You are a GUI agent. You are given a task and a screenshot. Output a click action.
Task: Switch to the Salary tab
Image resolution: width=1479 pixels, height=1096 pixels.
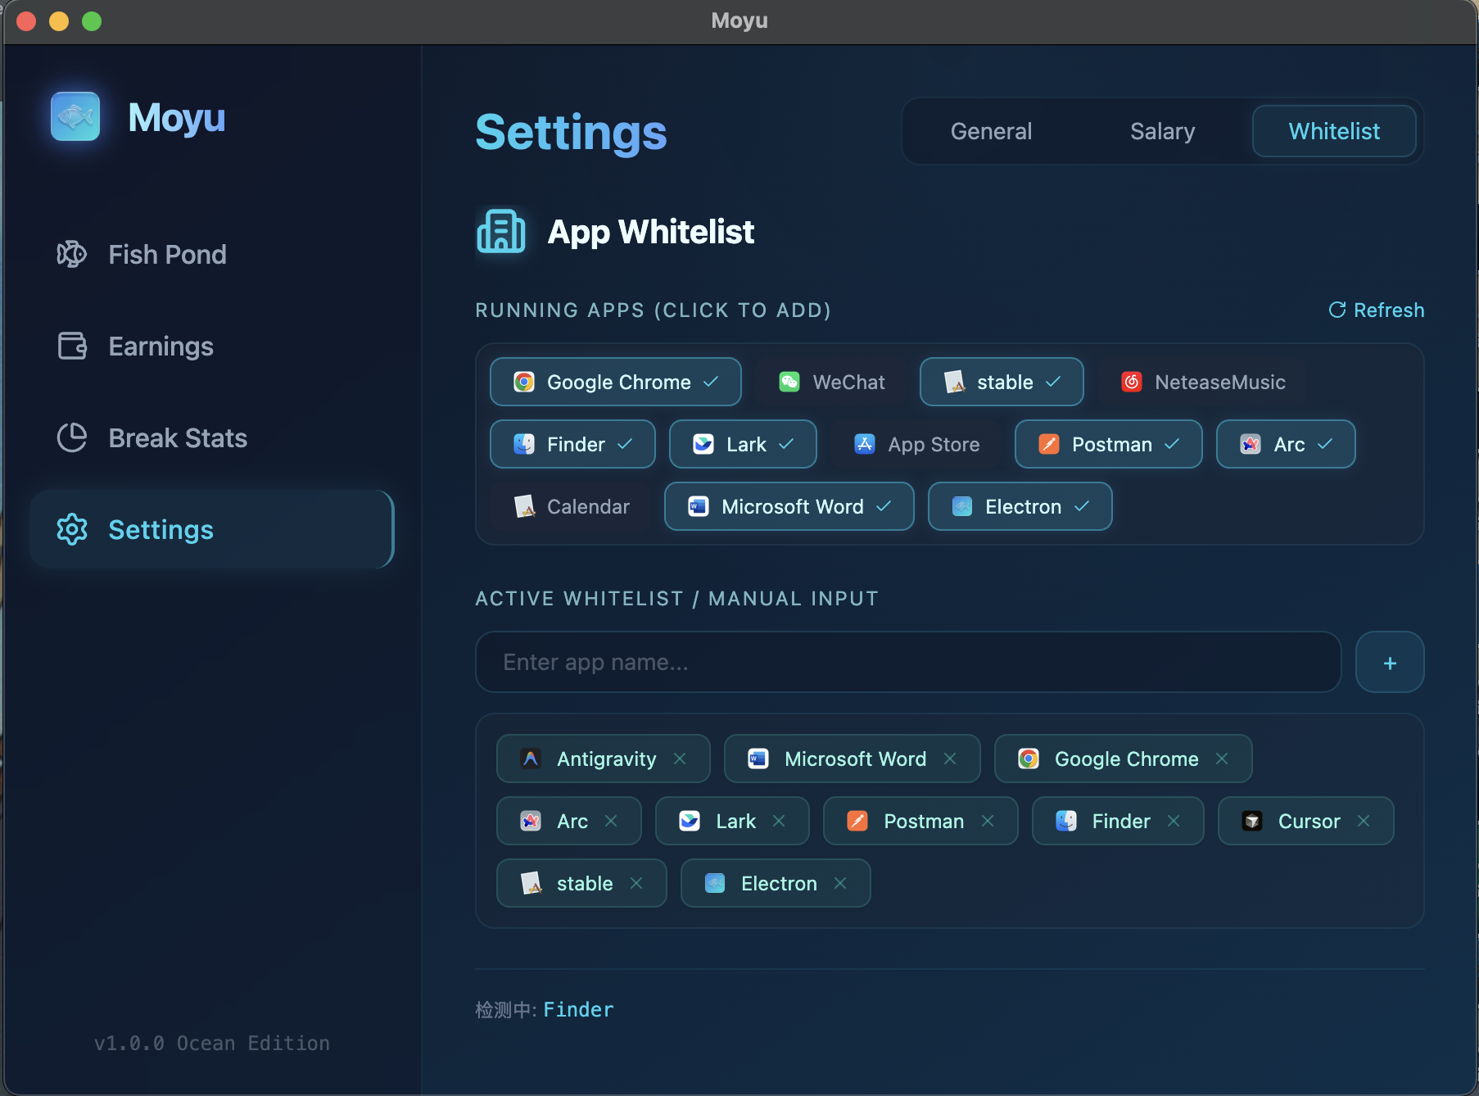(1162, 131)
